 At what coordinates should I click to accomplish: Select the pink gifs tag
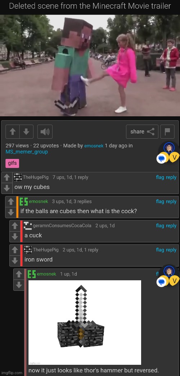[x=12, y=163]
